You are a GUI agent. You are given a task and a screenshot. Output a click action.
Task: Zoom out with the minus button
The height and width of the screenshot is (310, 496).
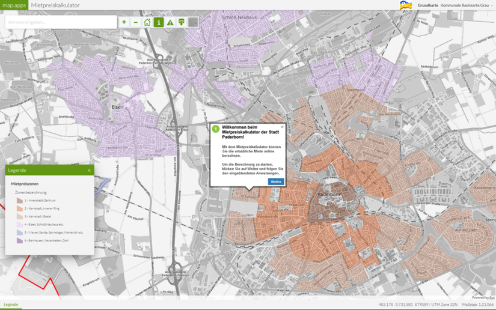(x=135, y=22)
